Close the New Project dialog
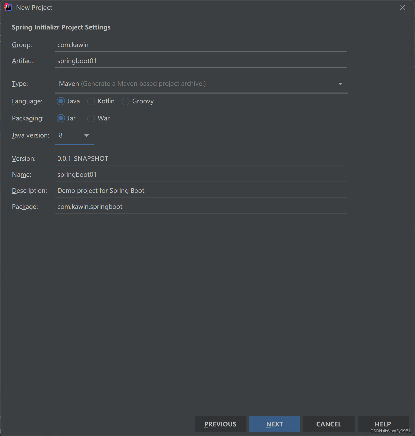 click(x=402, y=7)
